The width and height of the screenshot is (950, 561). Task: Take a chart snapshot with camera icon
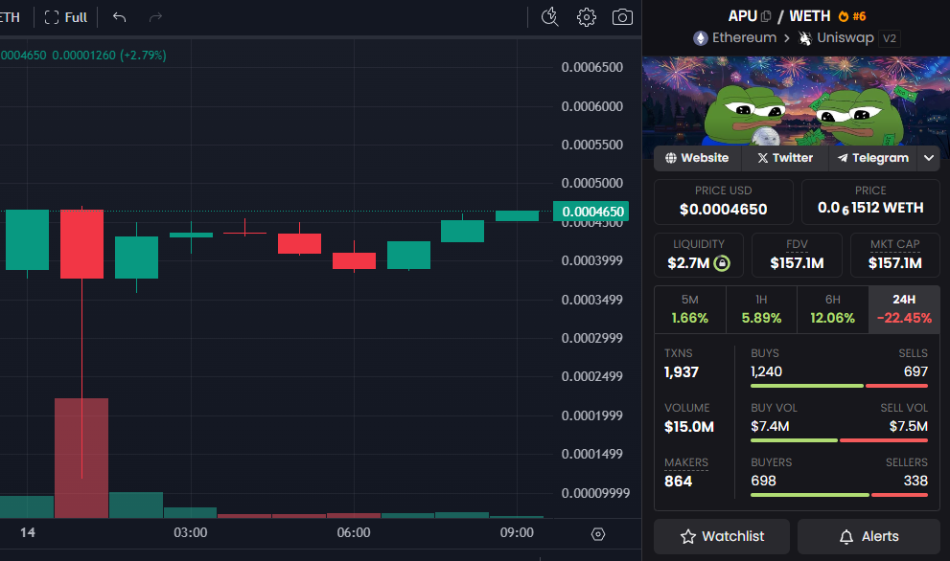pyautogui.click(x=622, y=17)
